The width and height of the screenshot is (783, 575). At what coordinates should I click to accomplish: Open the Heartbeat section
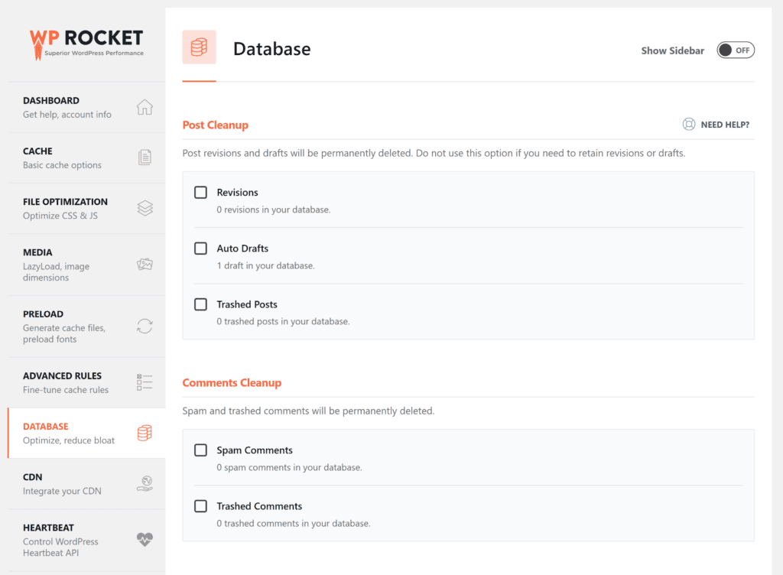pyautogui.click(x=87, y=540)
